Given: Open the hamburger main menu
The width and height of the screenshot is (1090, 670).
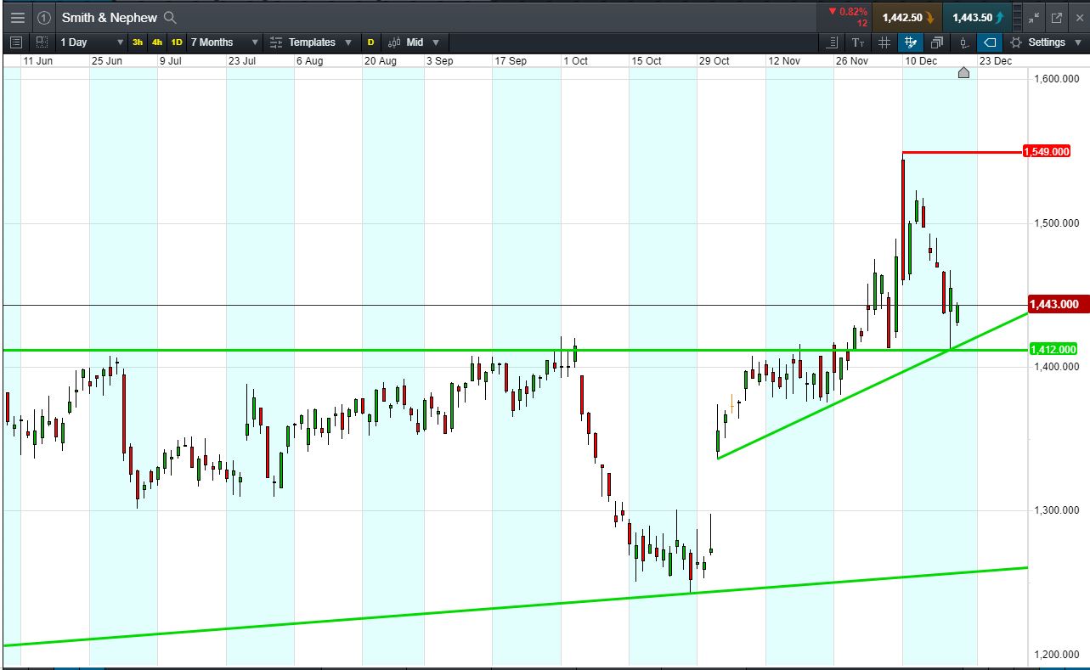Looking at the screenshot, I should pos(17,17).
